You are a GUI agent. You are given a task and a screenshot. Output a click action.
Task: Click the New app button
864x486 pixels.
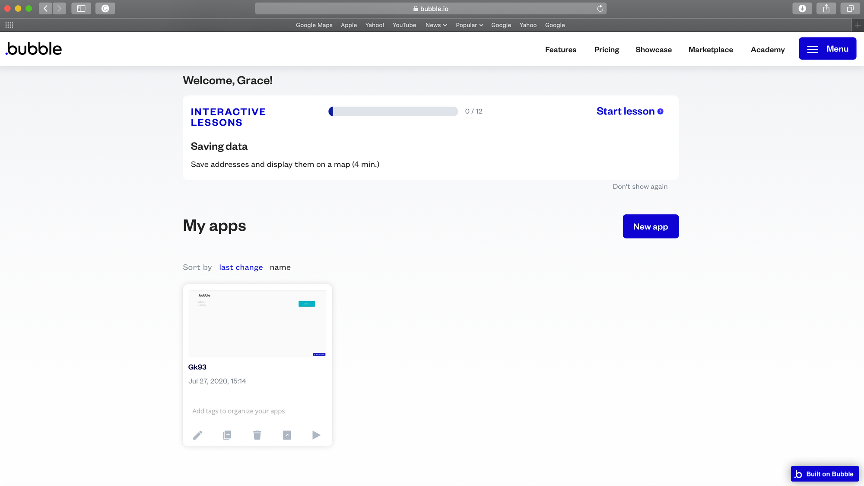(650, 226)
